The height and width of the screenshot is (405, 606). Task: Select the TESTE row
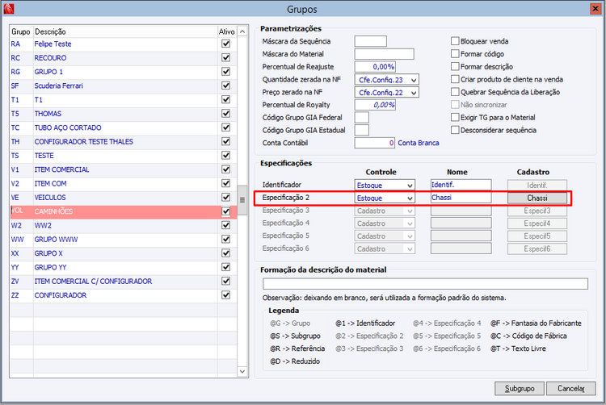(x=124, y=156)
